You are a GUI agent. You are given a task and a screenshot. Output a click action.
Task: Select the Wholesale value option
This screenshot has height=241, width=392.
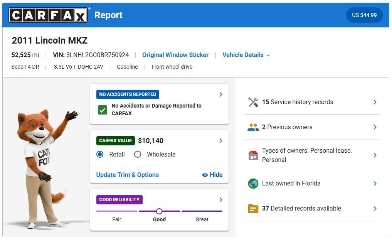click(x=138, y=154)
